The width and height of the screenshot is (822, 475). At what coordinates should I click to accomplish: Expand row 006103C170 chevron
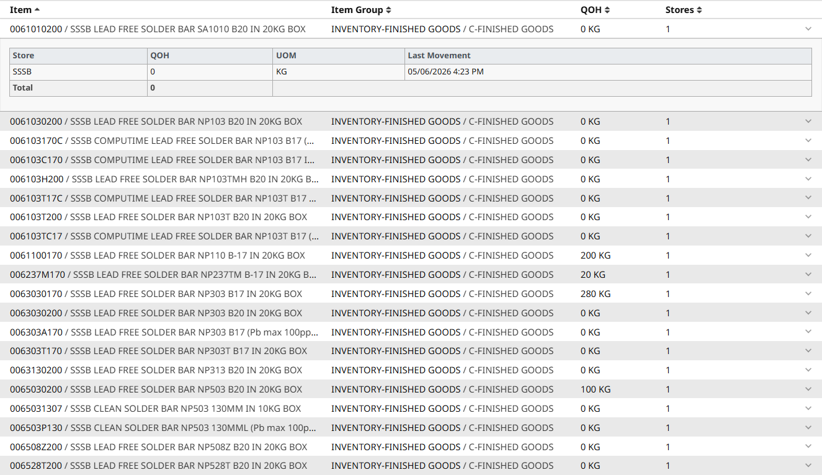pos(808,160)
